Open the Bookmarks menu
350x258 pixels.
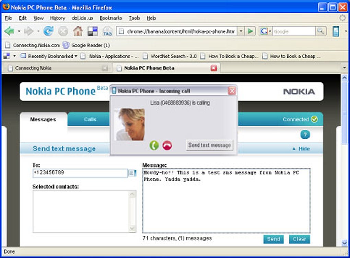coord(111,18)
